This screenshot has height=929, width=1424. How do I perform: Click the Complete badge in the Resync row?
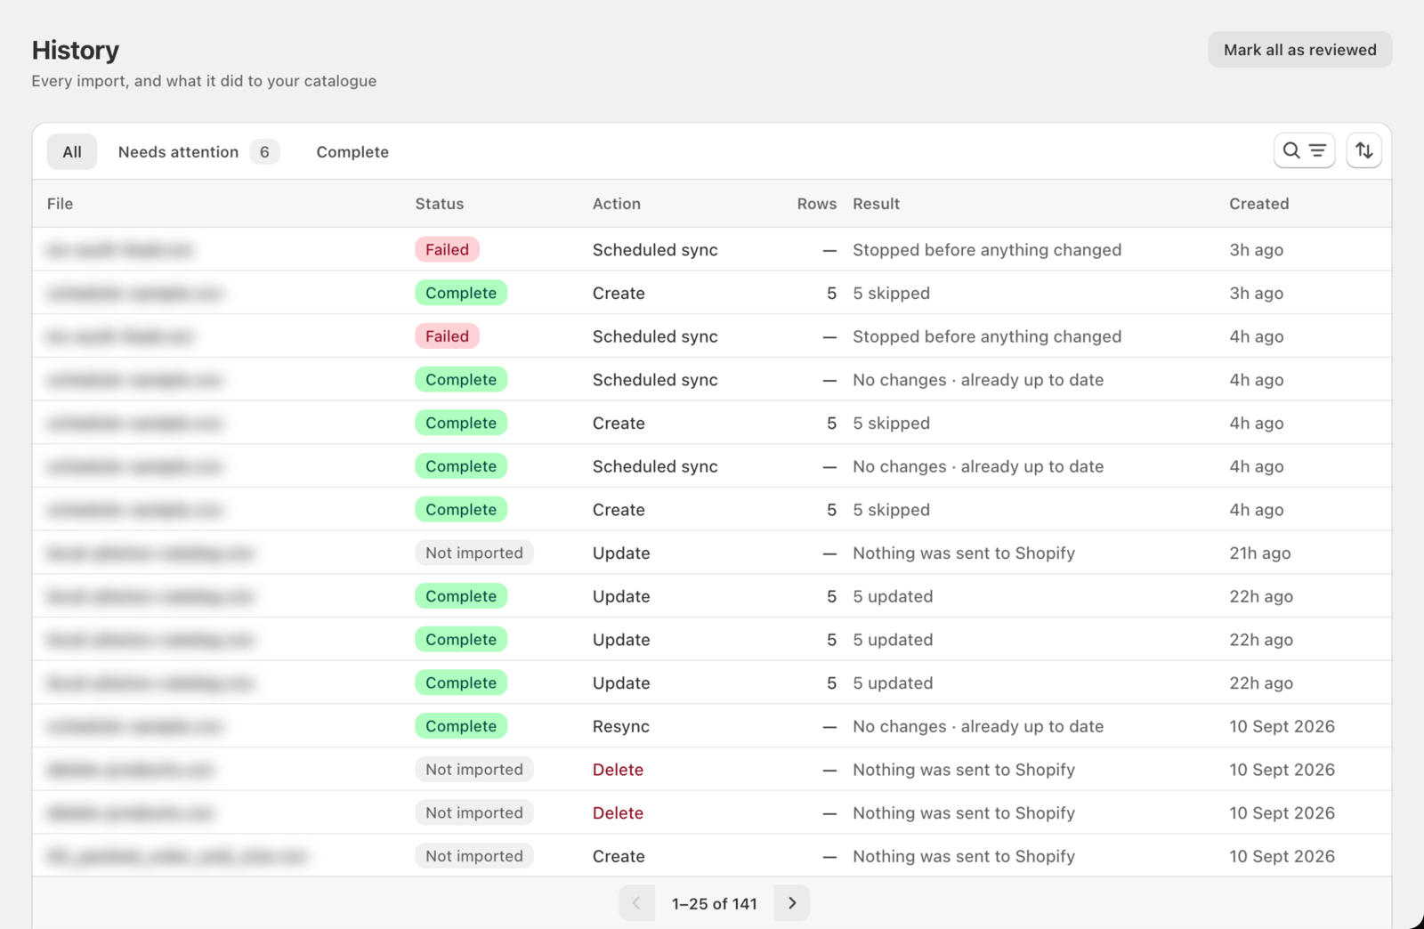click(x=460, y=726)
